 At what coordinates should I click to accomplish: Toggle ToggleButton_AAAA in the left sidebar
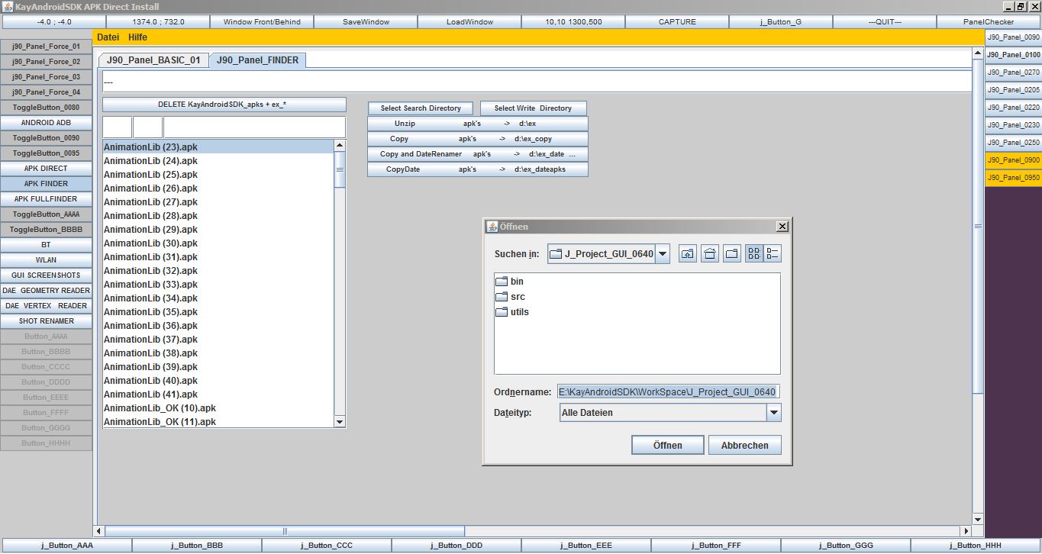(46, 214)
